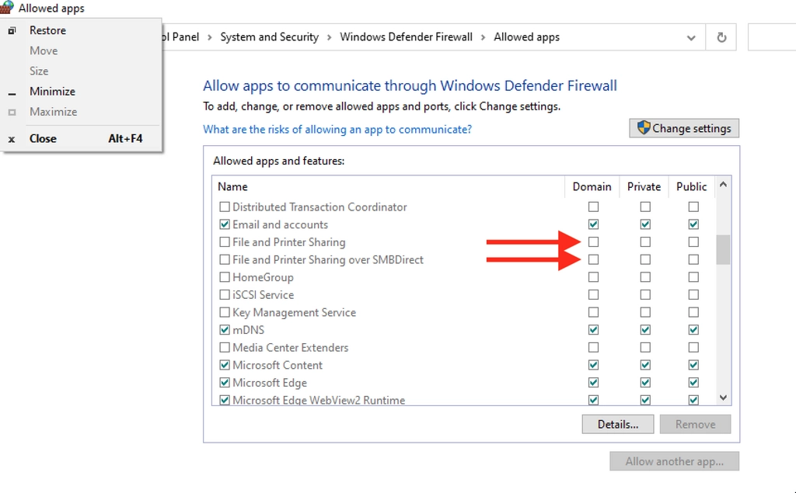Click the Private column header

tap(644, 186)
